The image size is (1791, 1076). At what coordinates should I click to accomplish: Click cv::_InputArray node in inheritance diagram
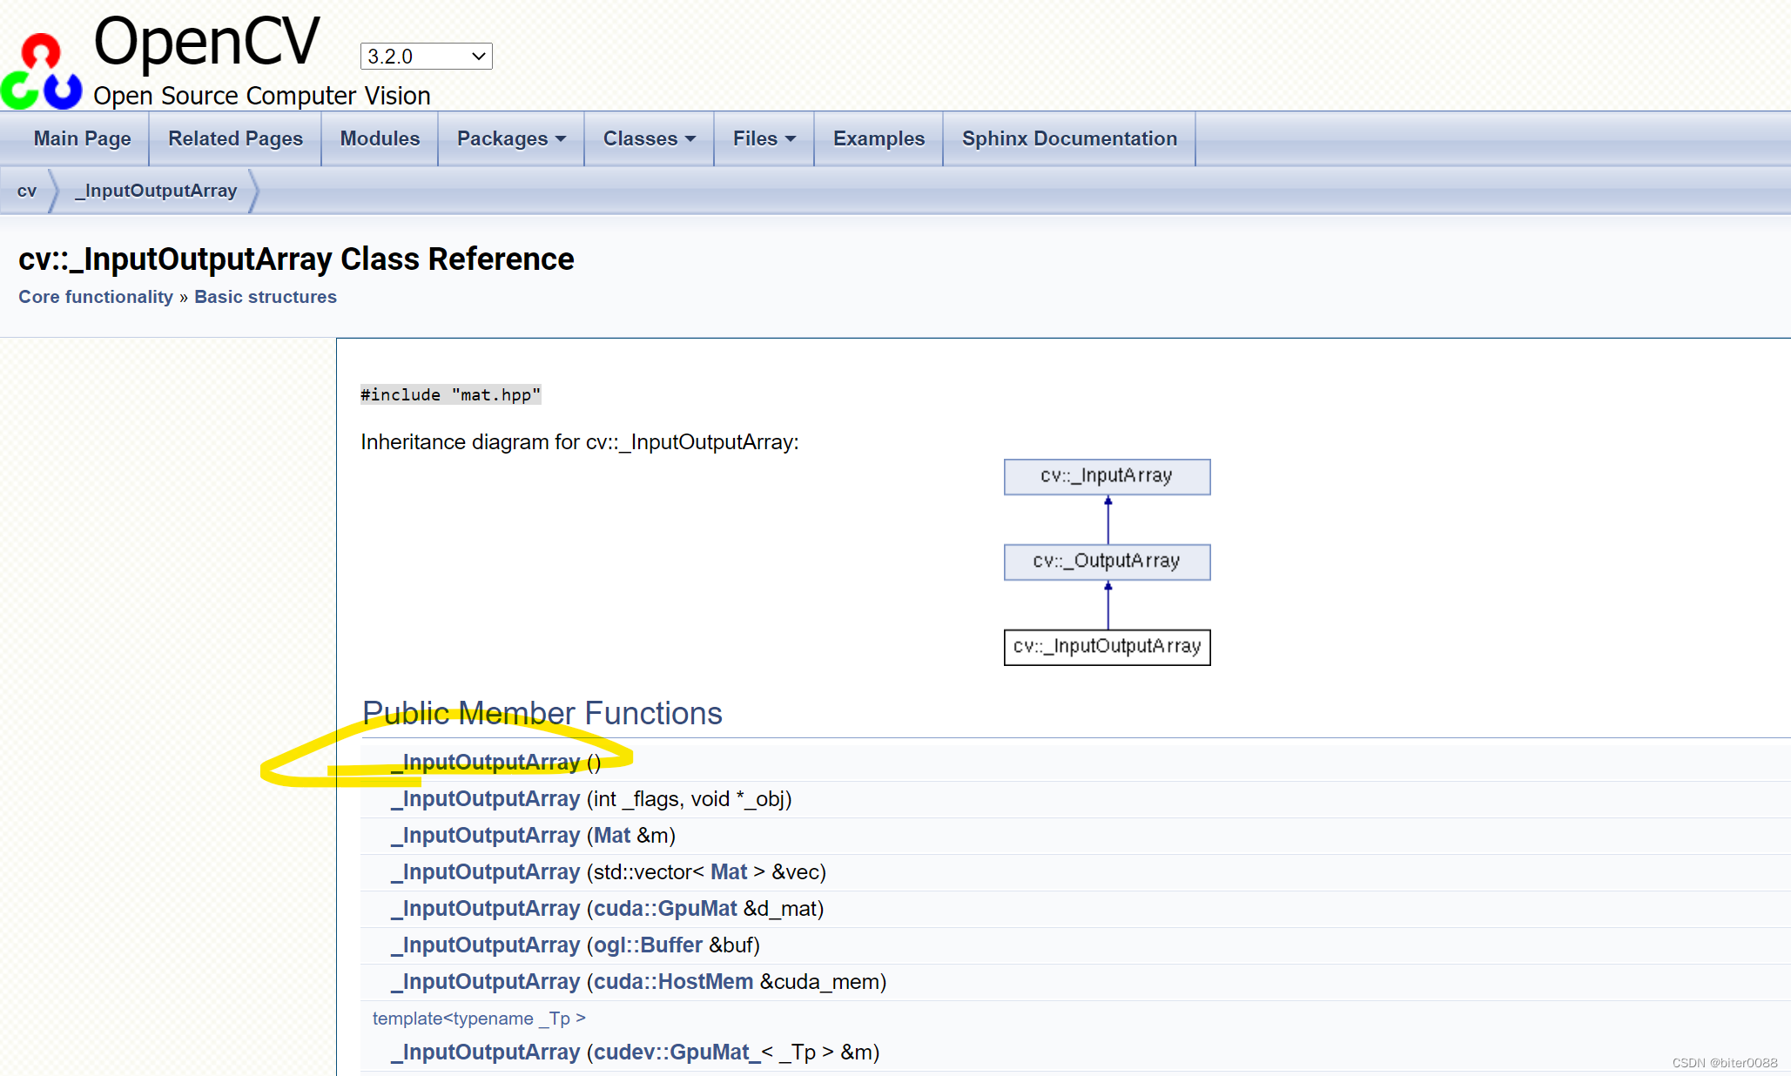tap(1107, 476)
